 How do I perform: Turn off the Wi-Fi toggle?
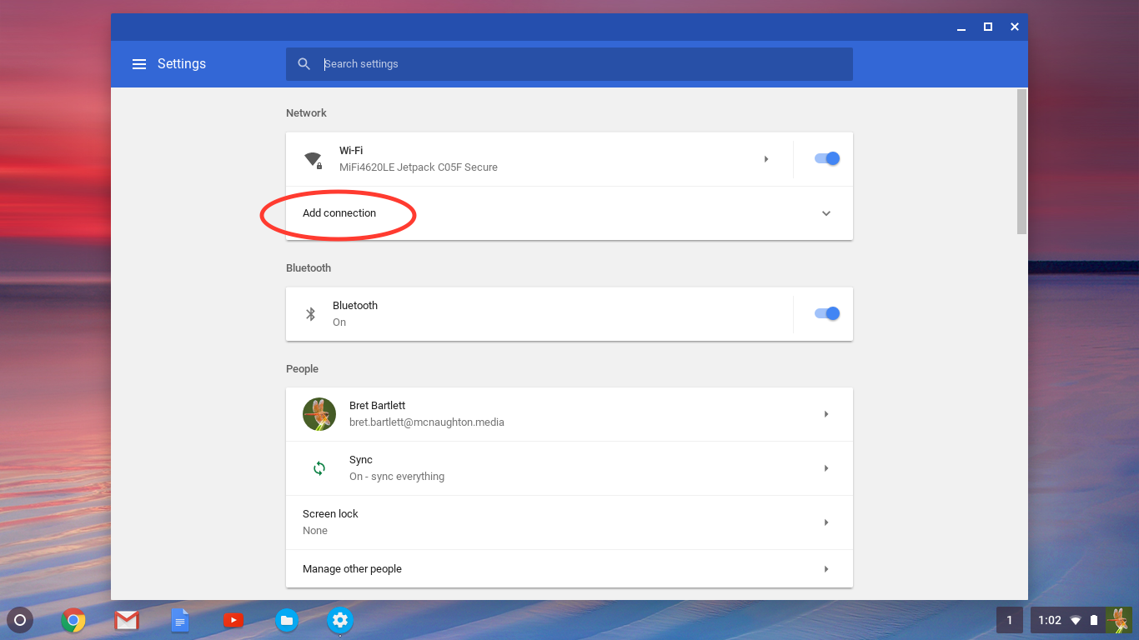point(826,158)
